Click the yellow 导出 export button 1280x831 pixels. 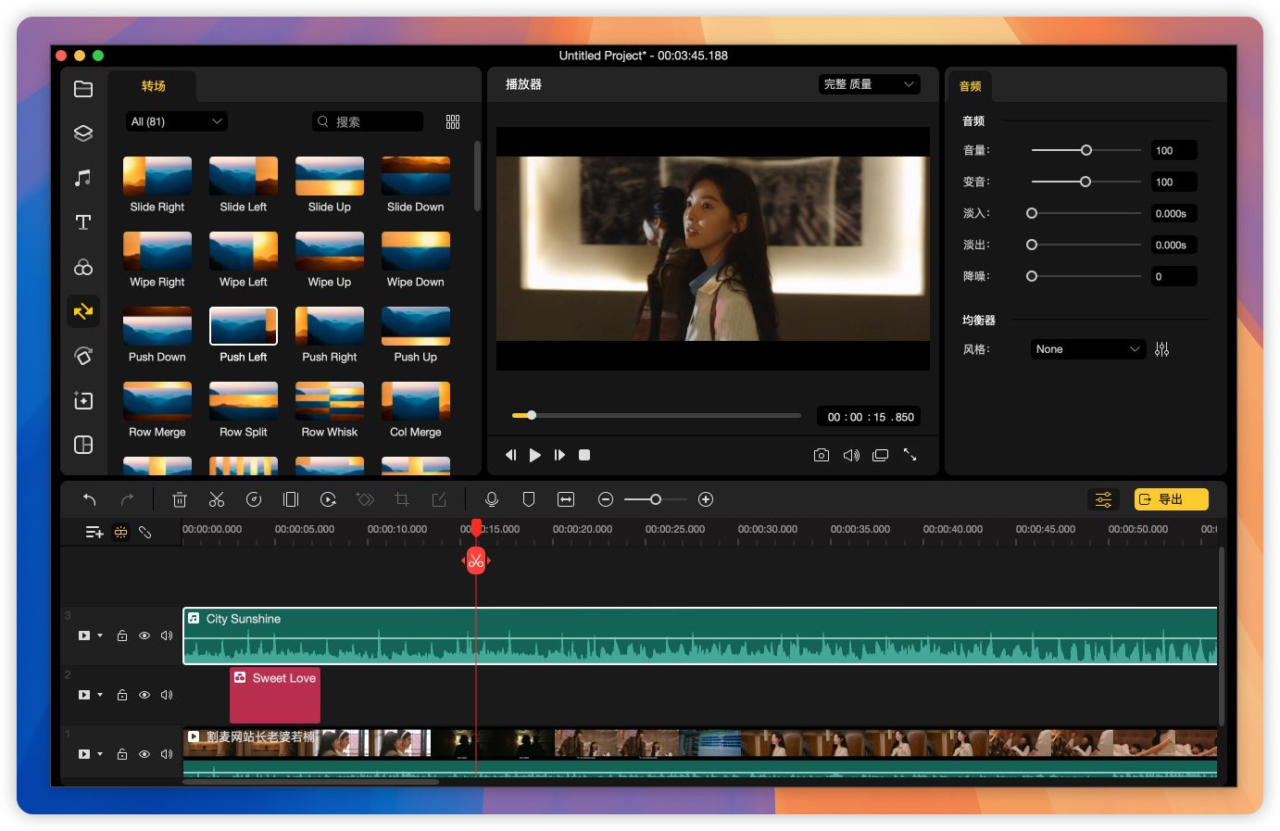click(x=1171, y=499)
